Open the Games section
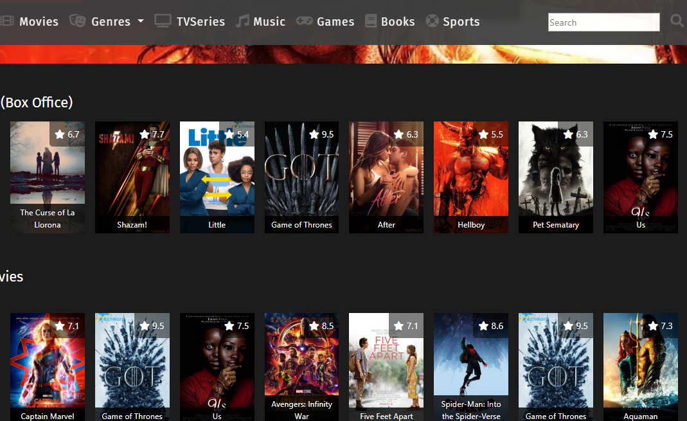This screenshot has height=421, width=687. (335, 21)
